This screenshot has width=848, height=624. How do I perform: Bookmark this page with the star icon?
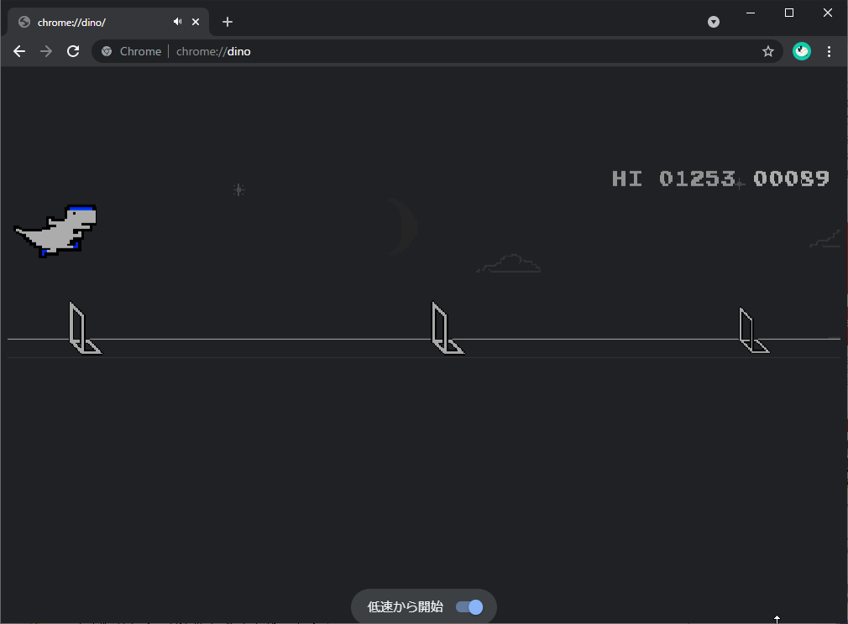(768, 51)
